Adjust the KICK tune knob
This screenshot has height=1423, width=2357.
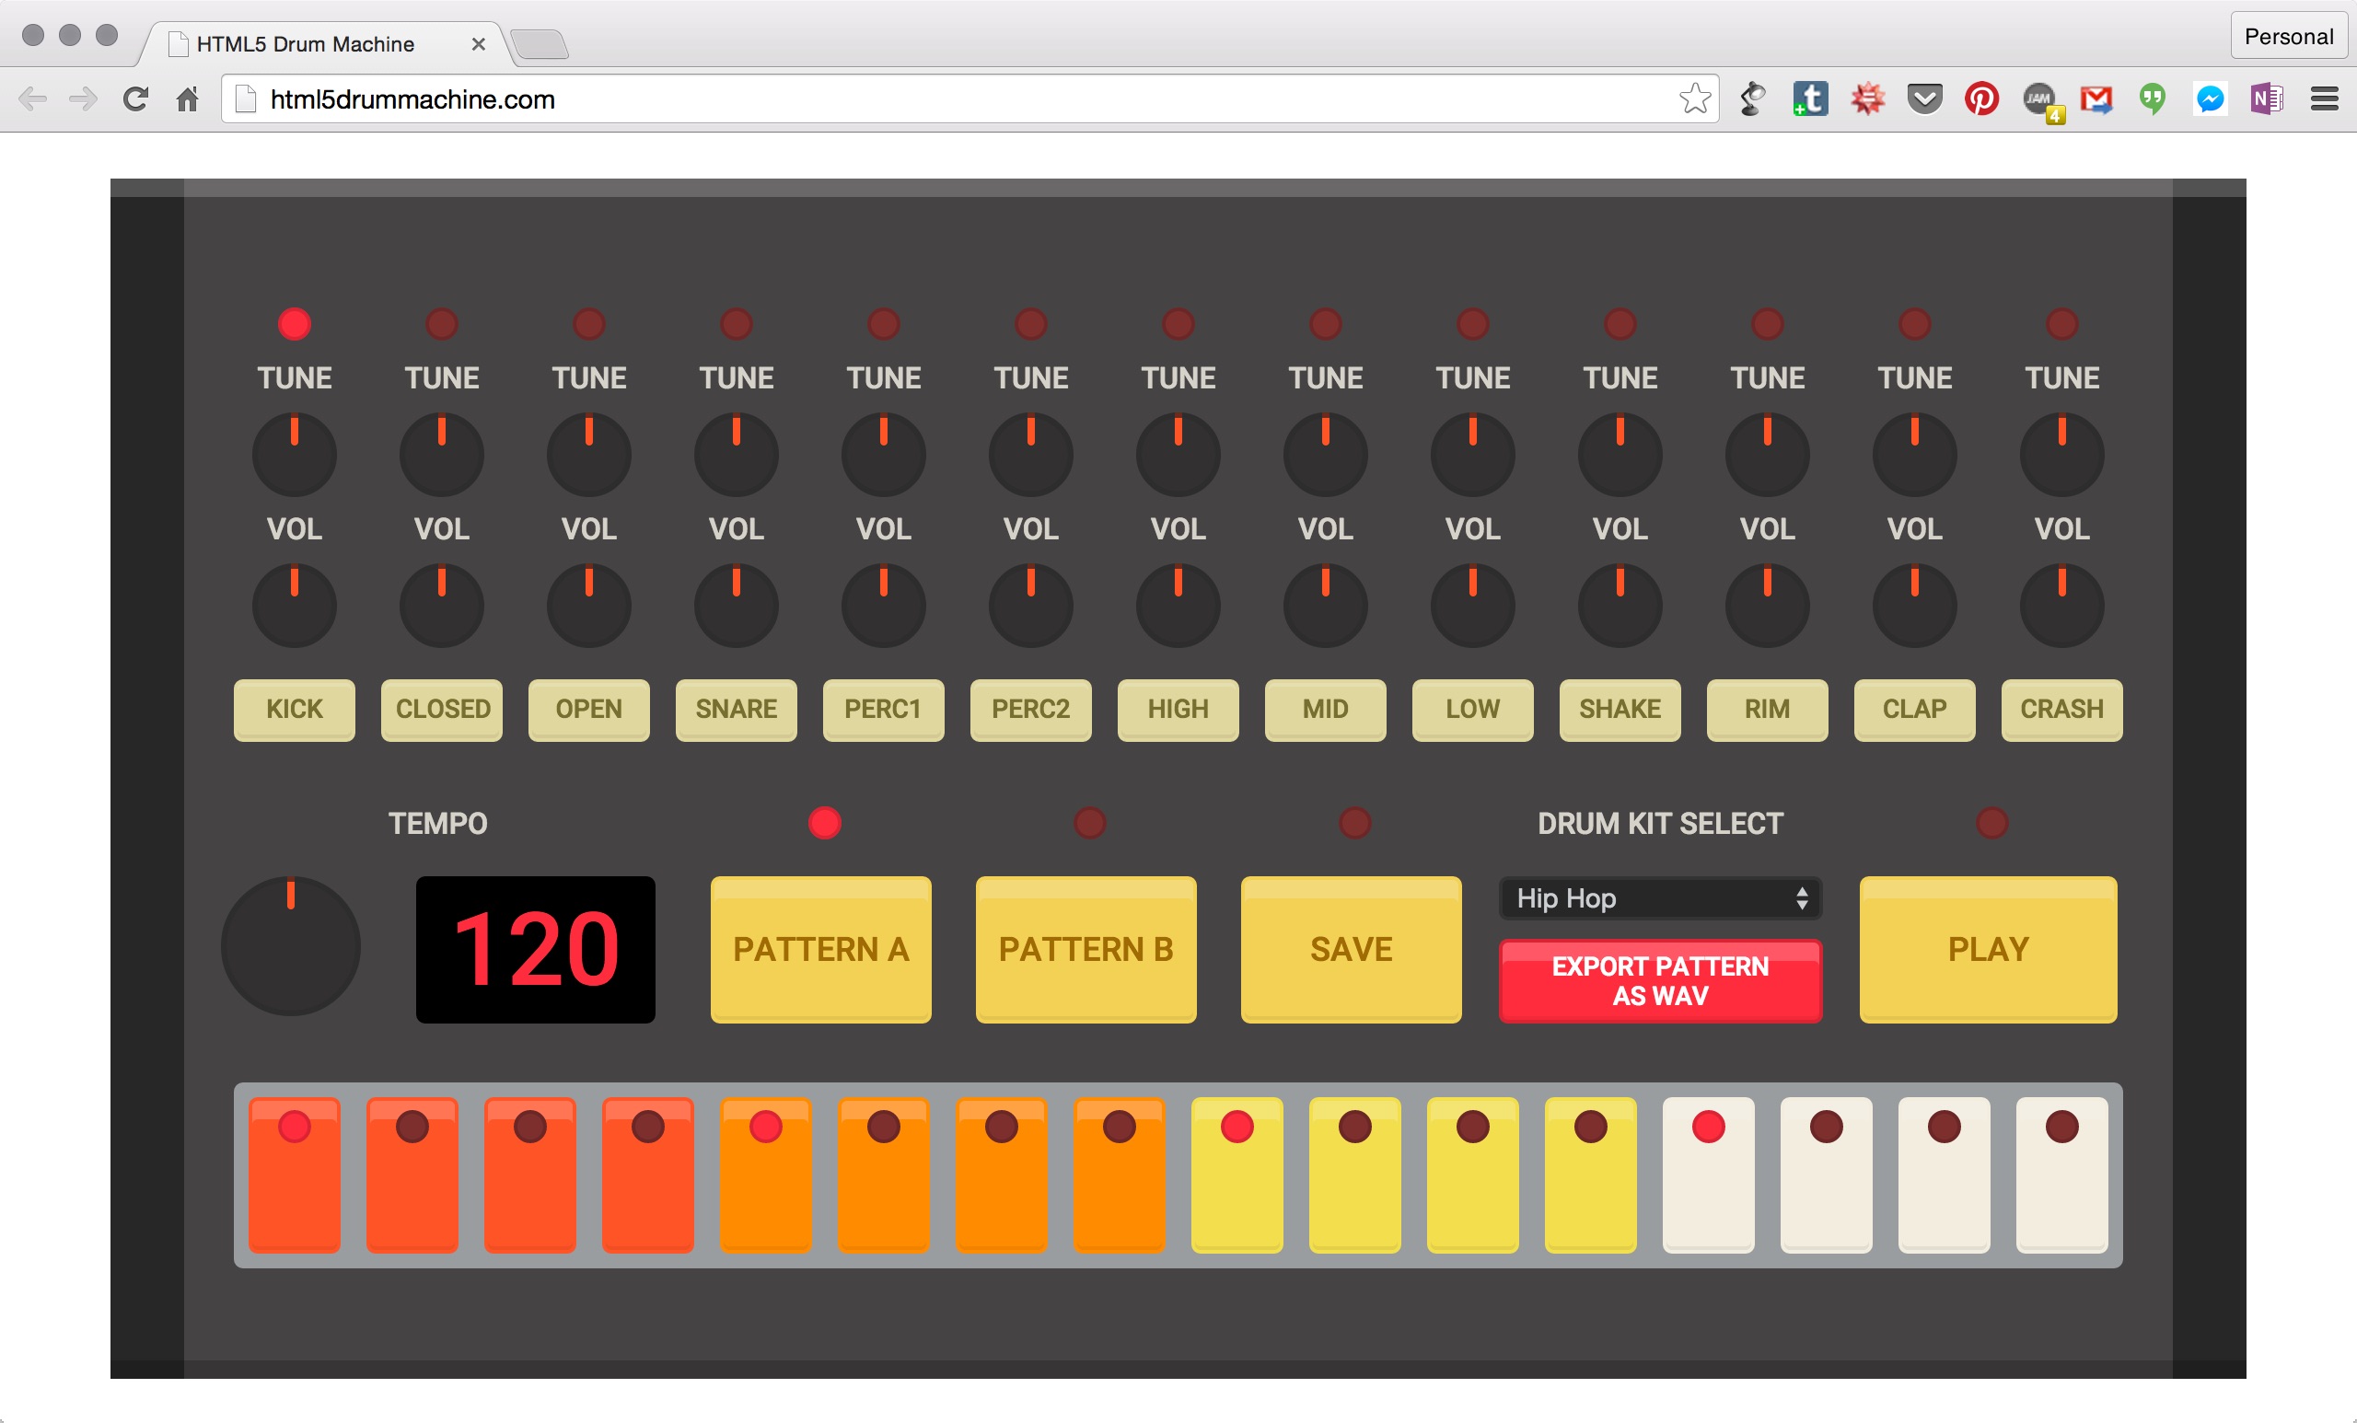[x=294, y=453]
